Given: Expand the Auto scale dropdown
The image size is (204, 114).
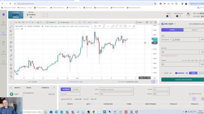Looking at the screenshot, I should point(144,22).
